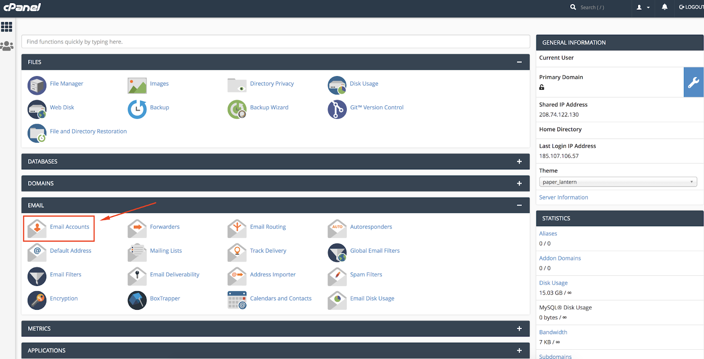Open the Theme dropdown paper_lantern
704x359 pixels.
pos(618,182)
